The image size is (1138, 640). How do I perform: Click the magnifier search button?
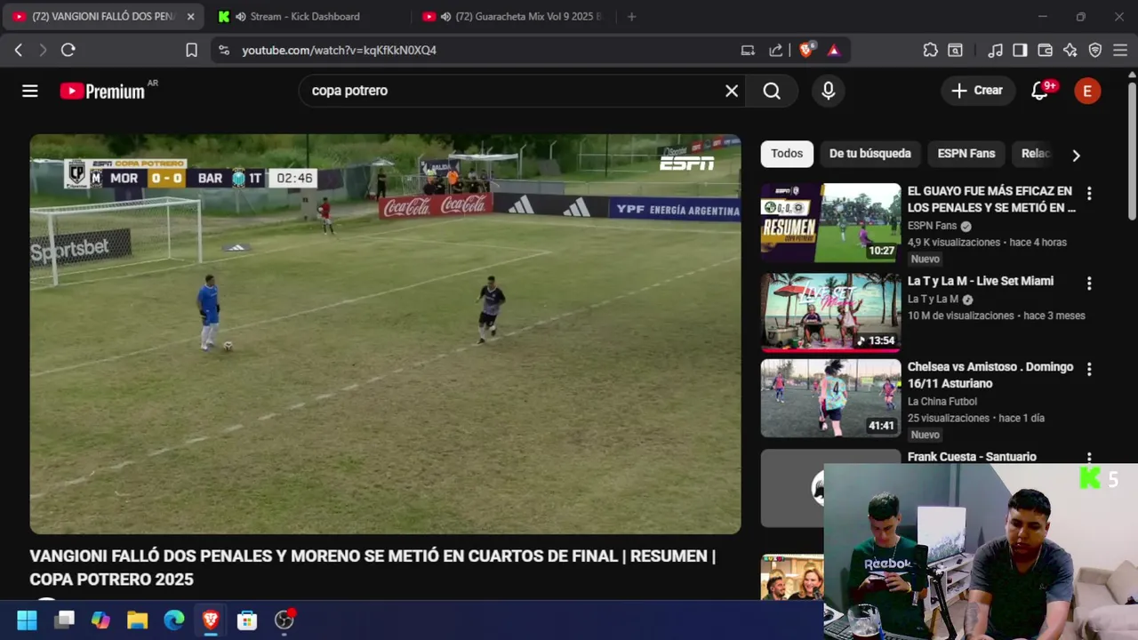point(772,91)
